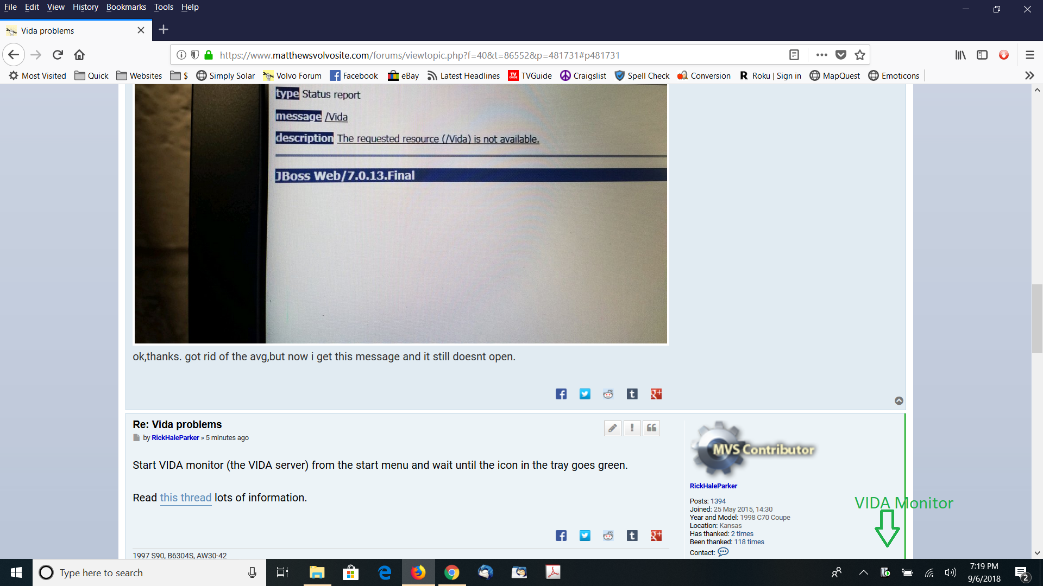Open Pocket save icon in address bar
Viewport: 1043px width, 586px height.
click(841, 55)
